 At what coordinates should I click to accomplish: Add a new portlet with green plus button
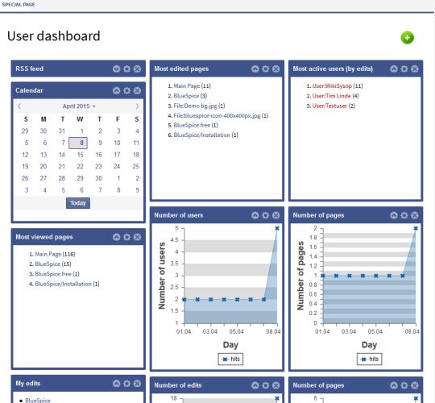coord(407,37)
